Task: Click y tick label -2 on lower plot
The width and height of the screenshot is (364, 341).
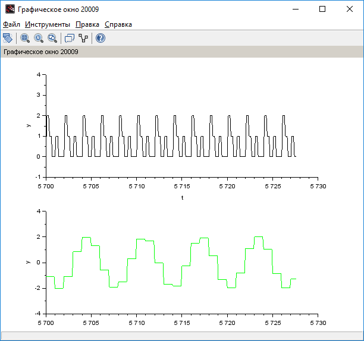Action: click(x=37, y=288)
